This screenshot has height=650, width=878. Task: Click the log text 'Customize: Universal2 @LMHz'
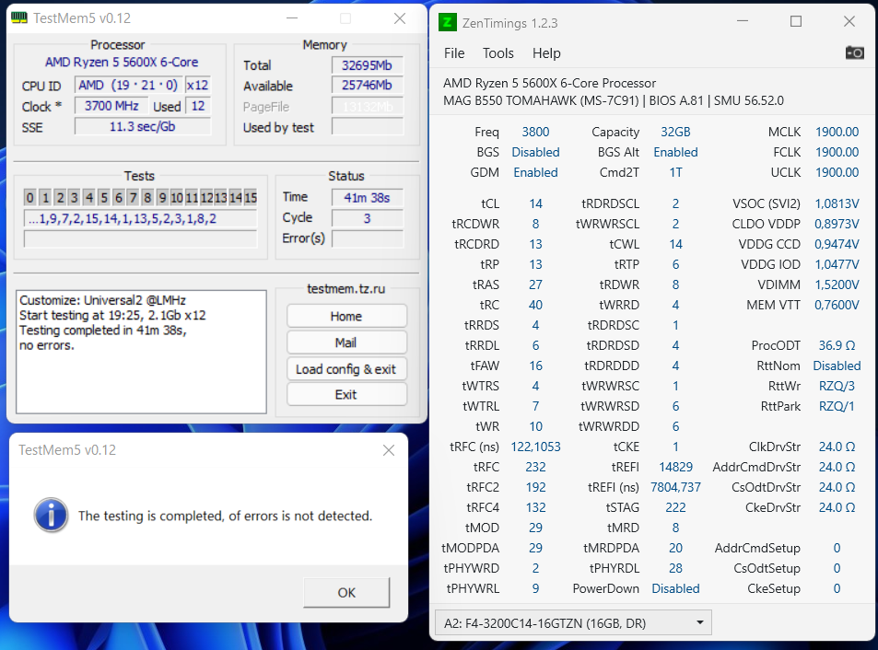click(x=102, y=300)
